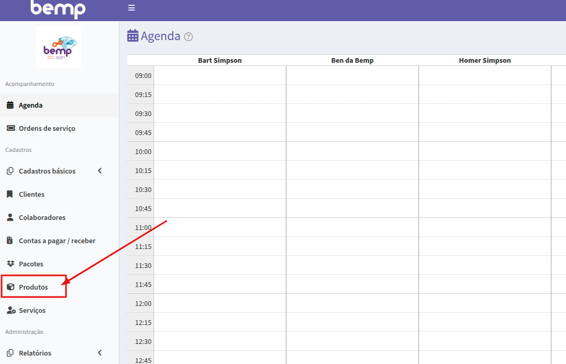This screenshot has height=364, width=566.
Task: Select Bart Simpson's 09:00 slot
Action: pos(220,75)
